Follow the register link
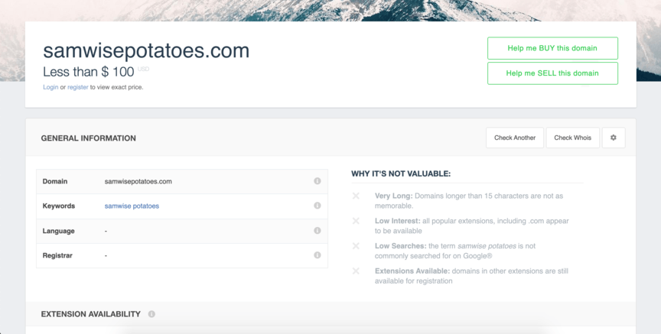Screen dimensions: 661x334 coord(78,87)
